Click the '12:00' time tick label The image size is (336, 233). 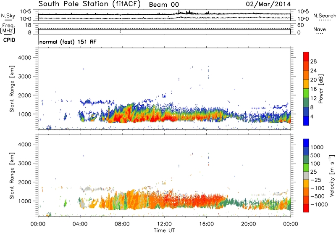pyautogui.click(x=164, y=224)
